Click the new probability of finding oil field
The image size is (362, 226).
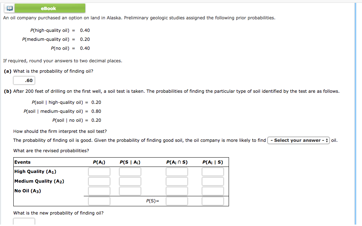(24, 222)
